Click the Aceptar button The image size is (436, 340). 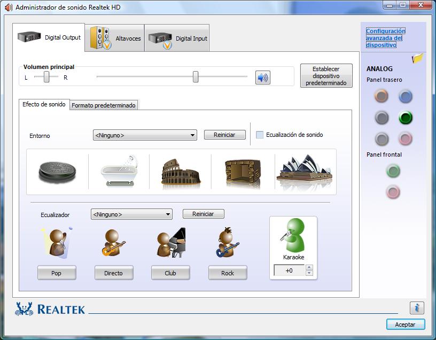[x=406, y=324]
